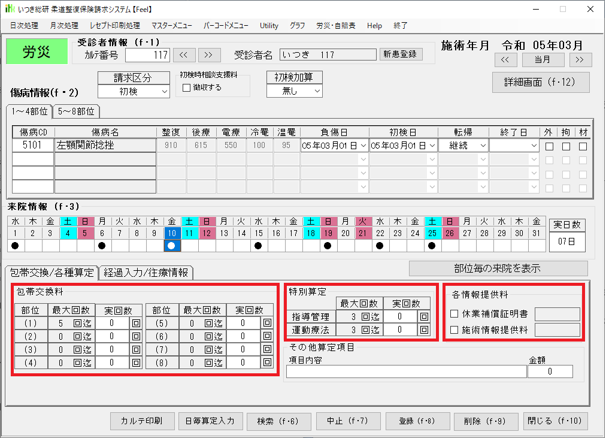Click the 新患登録 button

401,55
